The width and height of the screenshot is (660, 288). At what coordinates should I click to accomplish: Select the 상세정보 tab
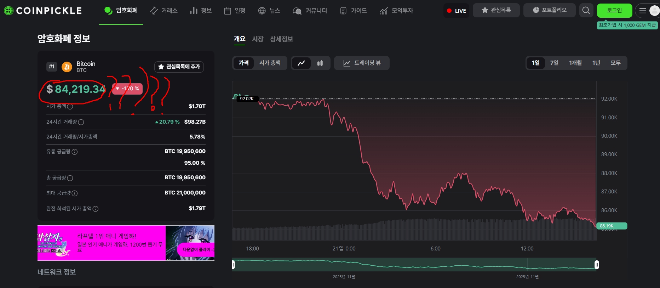pos(281,39)
